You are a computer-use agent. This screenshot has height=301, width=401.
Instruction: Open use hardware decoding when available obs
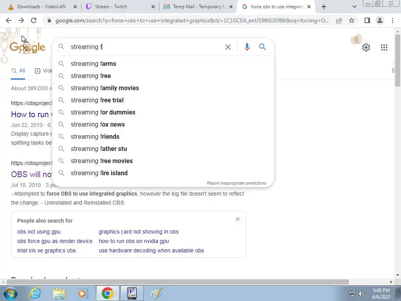pos(151,250)
